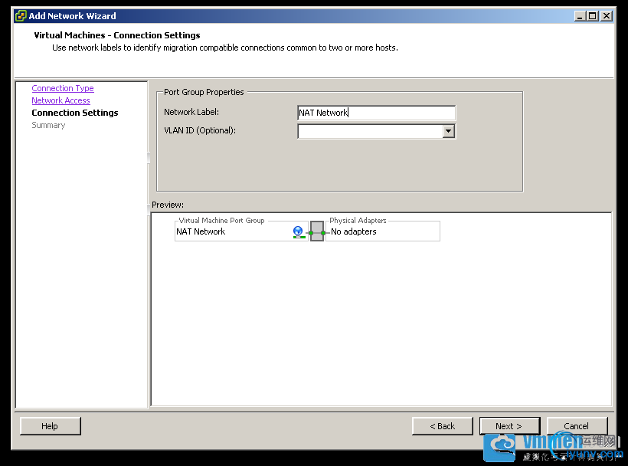Image resolution: width=628 pixels, height=466 pixels.
Task: Select the Connection Settings step in sidebar
Action: point(75,113)
